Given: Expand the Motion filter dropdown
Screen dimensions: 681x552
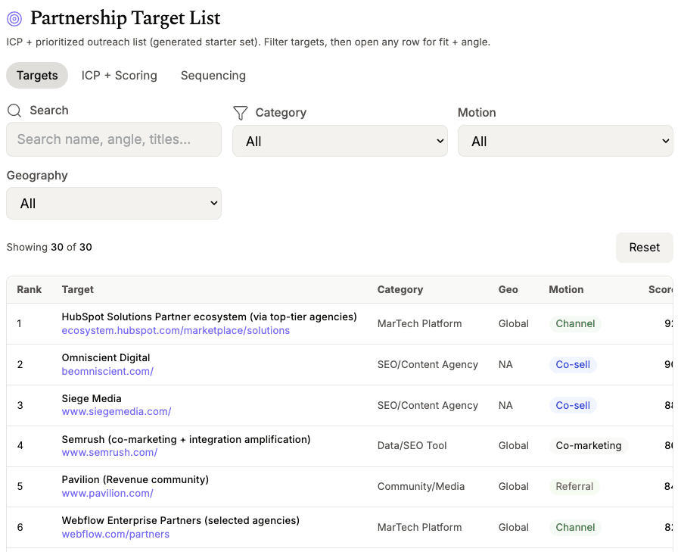Looking at the screenshot, I should click(565, 141).
